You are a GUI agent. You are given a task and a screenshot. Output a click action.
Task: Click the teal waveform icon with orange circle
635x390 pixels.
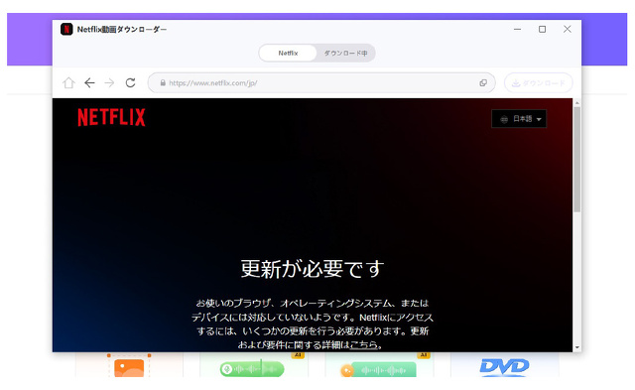[x=378, y=370]
